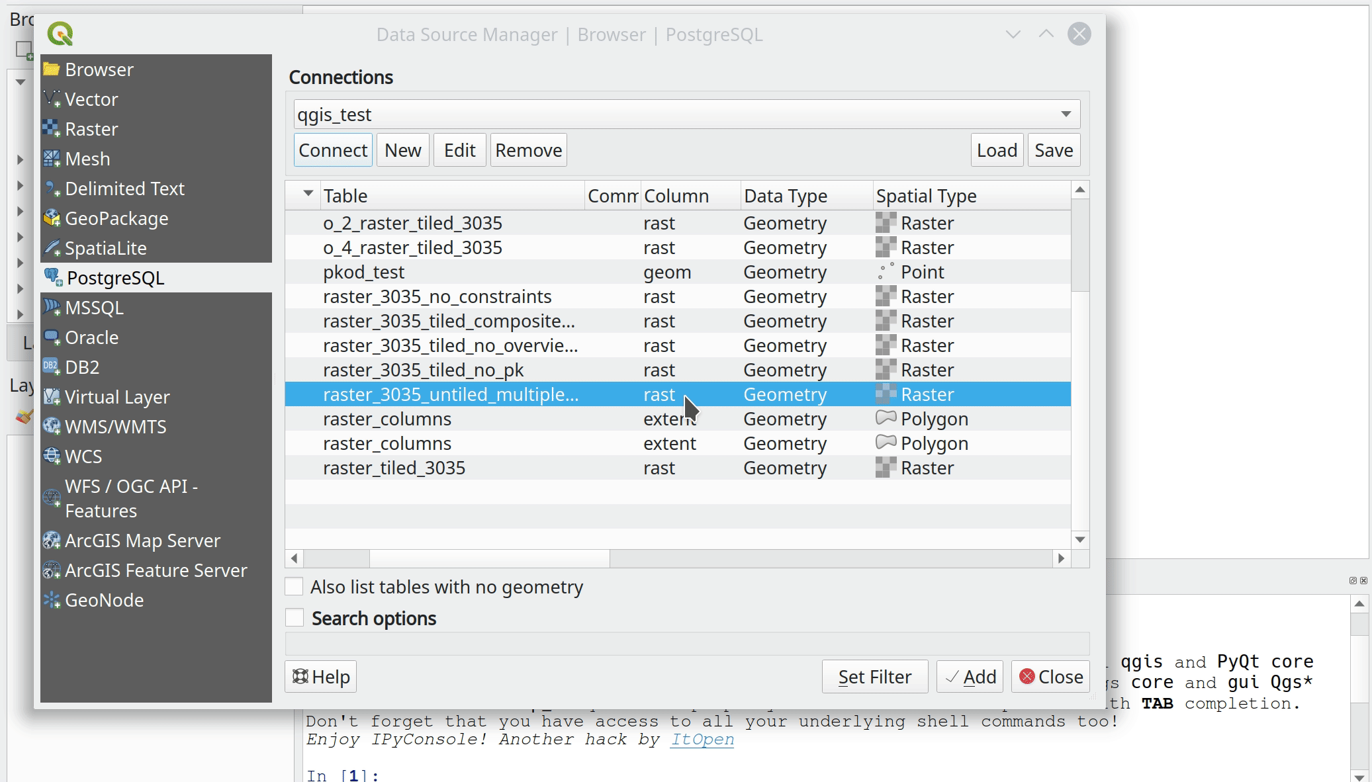Toggle the Search options checkbox

[x=294, y=617]
